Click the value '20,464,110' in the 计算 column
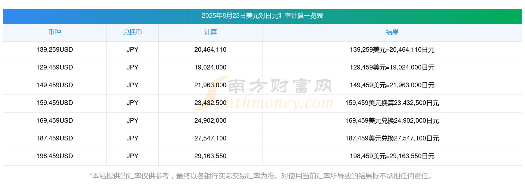 (x=210, y=50)
